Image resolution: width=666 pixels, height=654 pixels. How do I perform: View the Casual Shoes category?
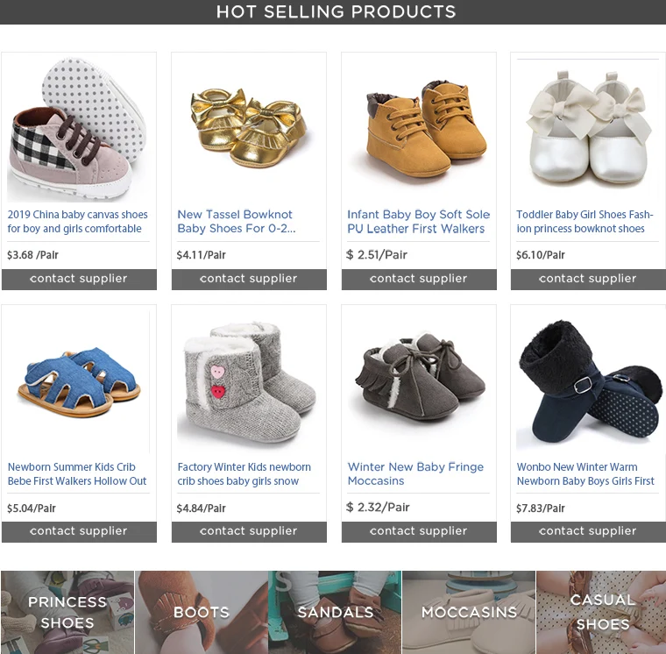point(601,612)
